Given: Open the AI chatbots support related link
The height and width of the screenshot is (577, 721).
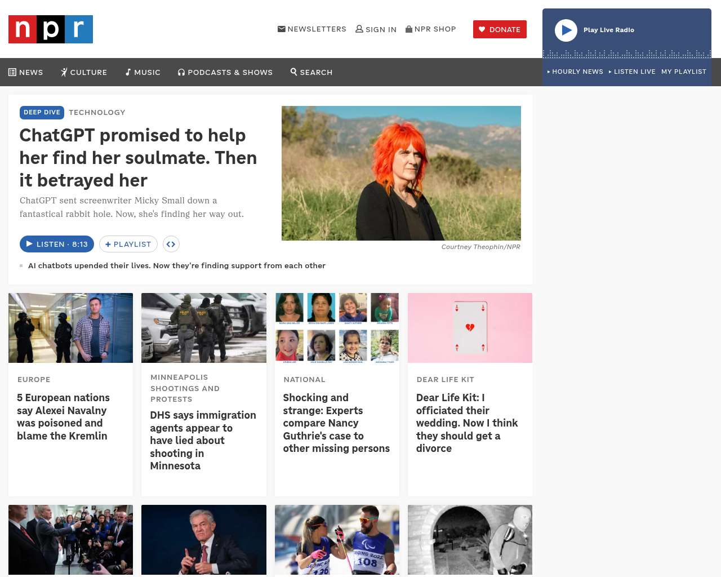Looking at the screenshot, I should pyautogui.click(x=177, y=265).
